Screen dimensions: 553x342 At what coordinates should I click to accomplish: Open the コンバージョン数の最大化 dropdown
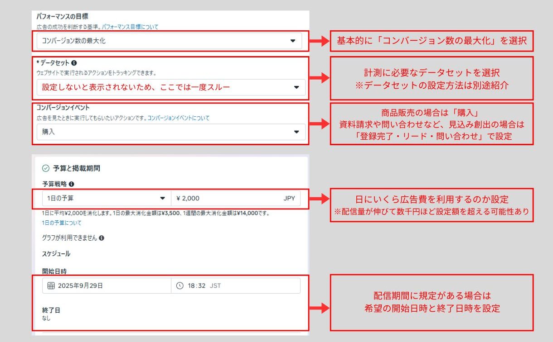(169, 41)
